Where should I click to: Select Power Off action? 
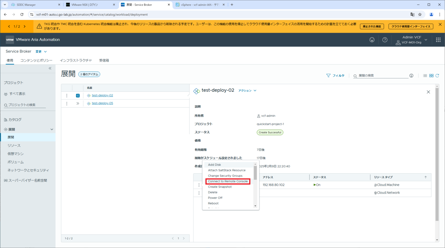(x=215, y=198)
